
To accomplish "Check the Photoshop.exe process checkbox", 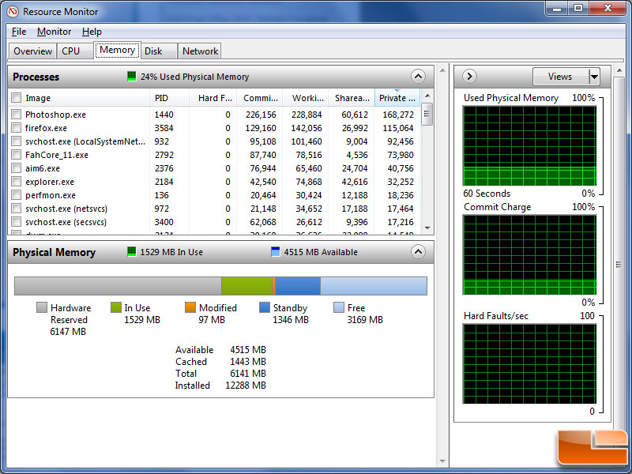I will click(x=17, y=115).
